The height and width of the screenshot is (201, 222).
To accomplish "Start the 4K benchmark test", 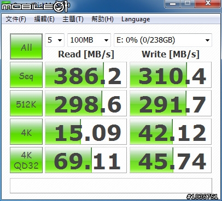I will tap(26, 132).
